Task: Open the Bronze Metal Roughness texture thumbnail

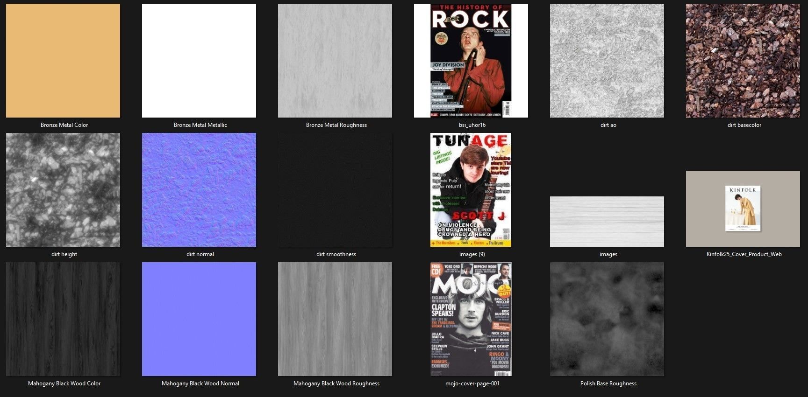Action: point(335,61)
